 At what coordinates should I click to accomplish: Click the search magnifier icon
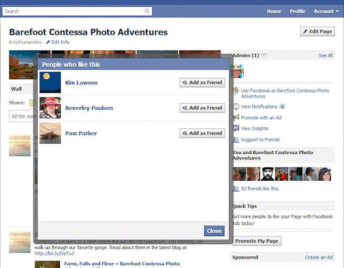147,11
